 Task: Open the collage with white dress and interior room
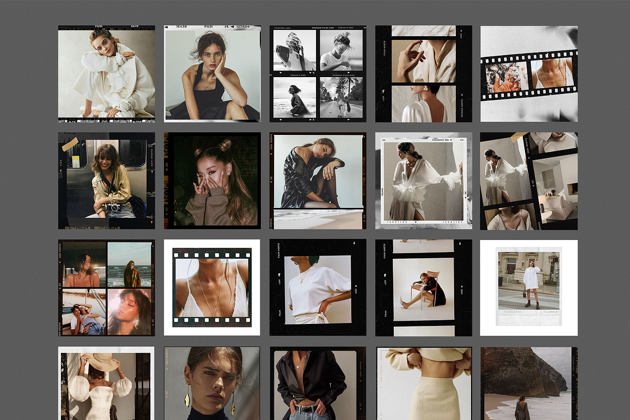[529, 181]
